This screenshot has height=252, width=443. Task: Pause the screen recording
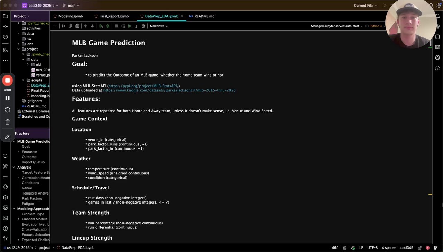(x=7, y=98)
